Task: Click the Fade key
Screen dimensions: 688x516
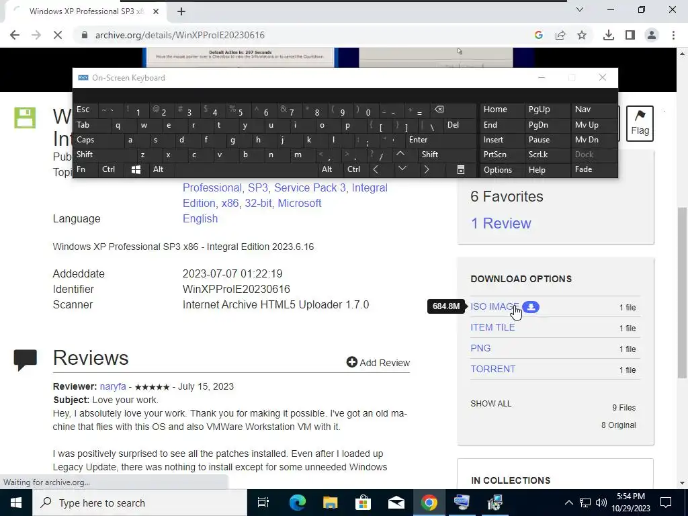Action: tap(594, 169)
